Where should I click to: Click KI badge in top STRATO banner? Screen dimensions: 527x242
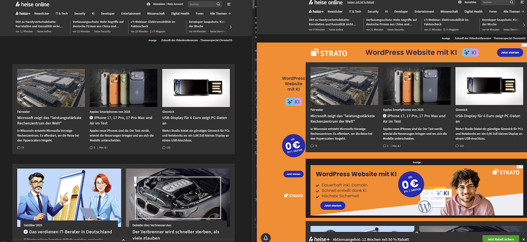pos(470,52)
